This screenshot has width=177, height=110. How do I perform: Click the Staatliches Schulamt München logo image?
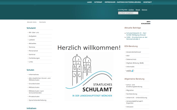tap(89, 76)
